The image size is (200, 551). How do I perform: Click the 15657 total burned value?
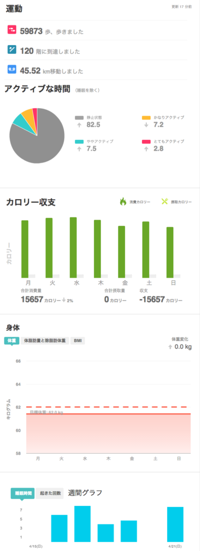32,300
